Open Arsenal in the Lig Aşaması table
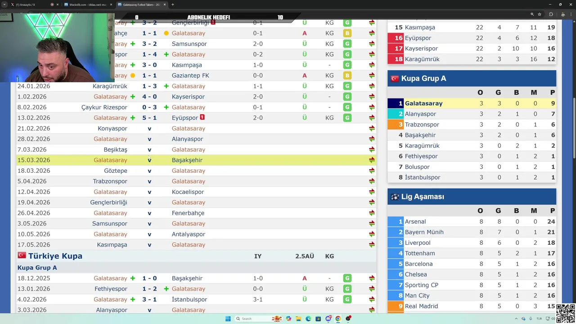This screenshot has width=576, height=324. (x=415, y=221)
